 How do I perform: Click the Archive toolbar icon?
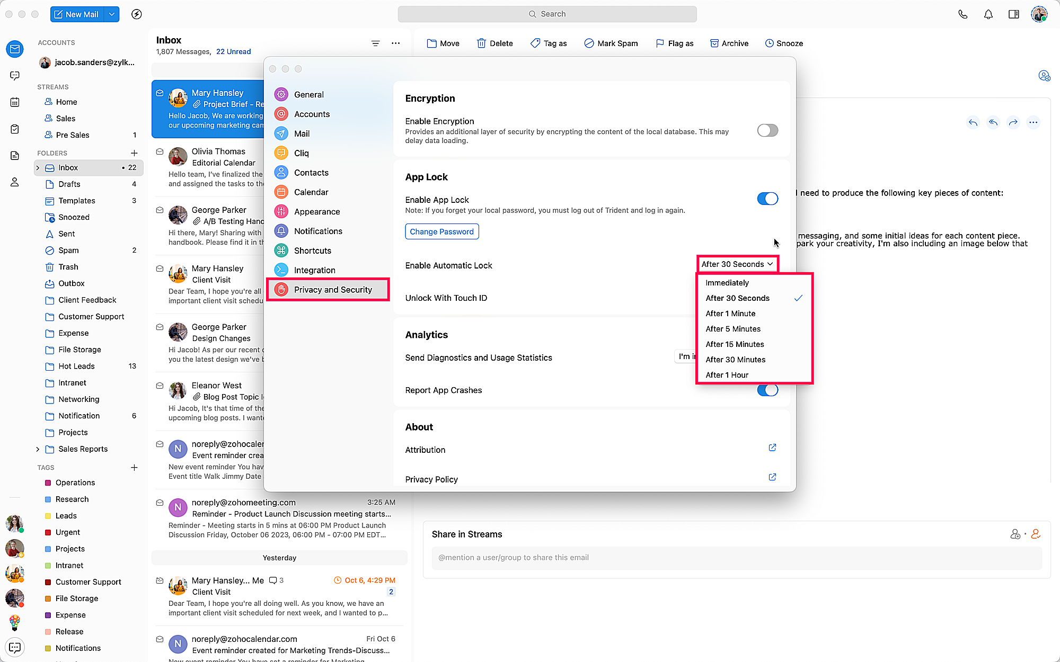[714, 43]
